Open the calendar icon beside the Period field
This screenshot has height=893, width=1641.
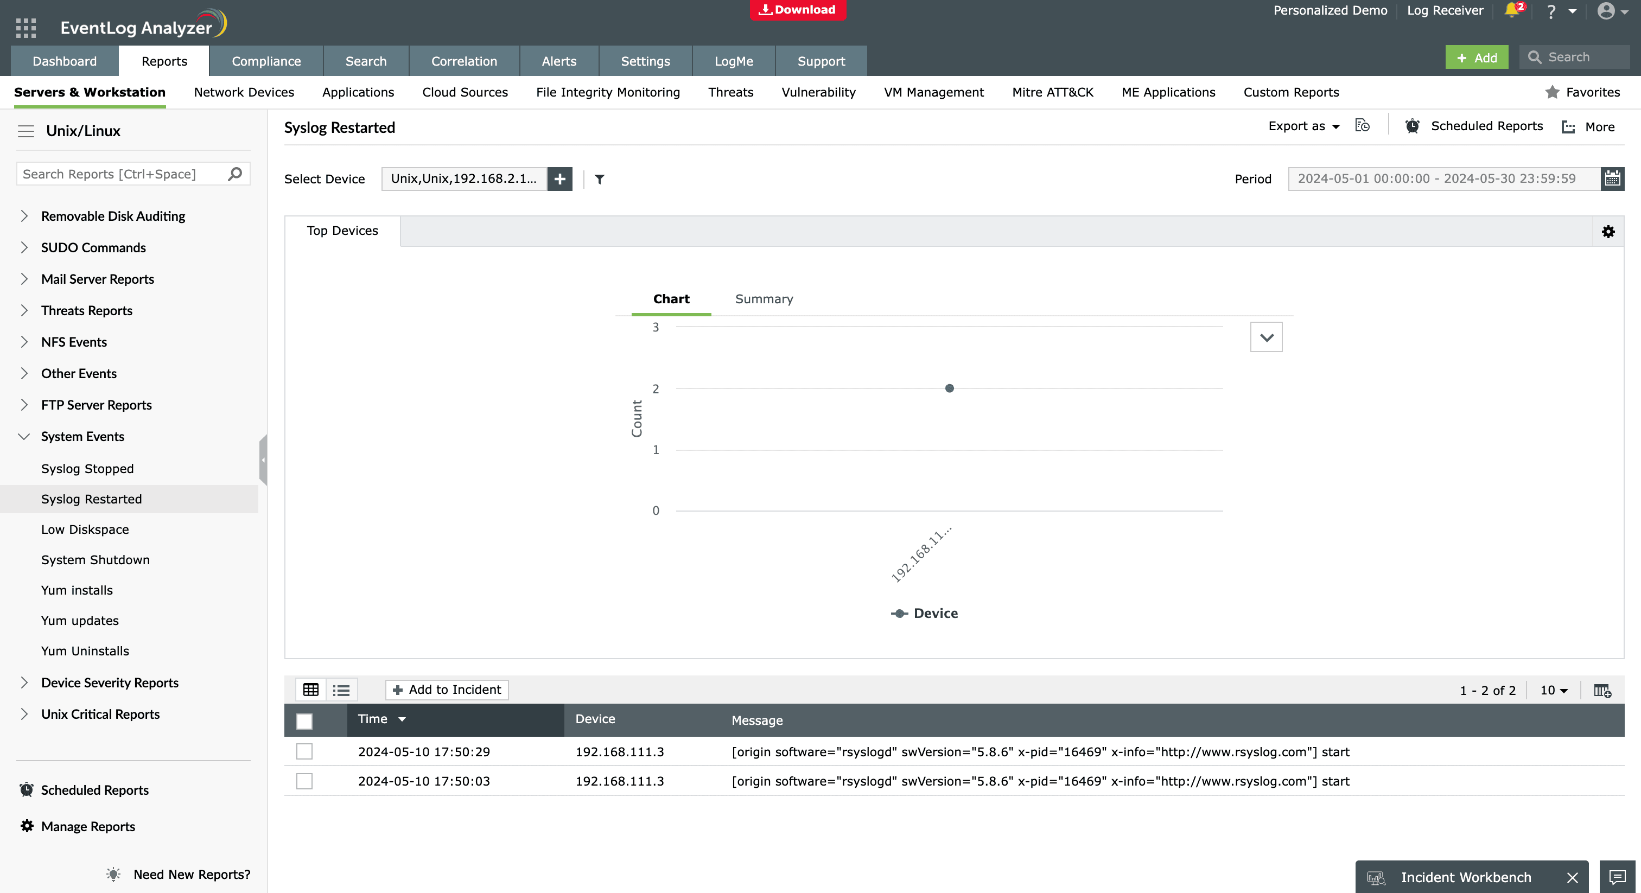coord(1612,178)
